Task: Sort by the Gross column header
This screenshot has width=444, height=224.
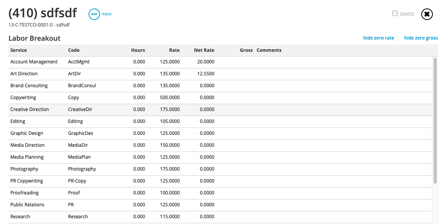Action: point(246,50)
